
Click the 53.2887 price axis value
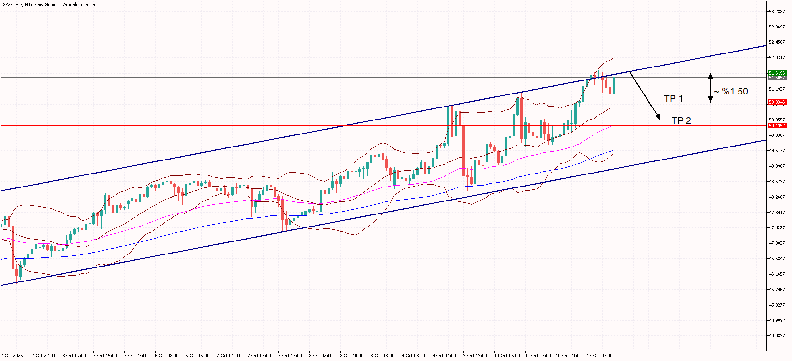[x=777, y=11]
